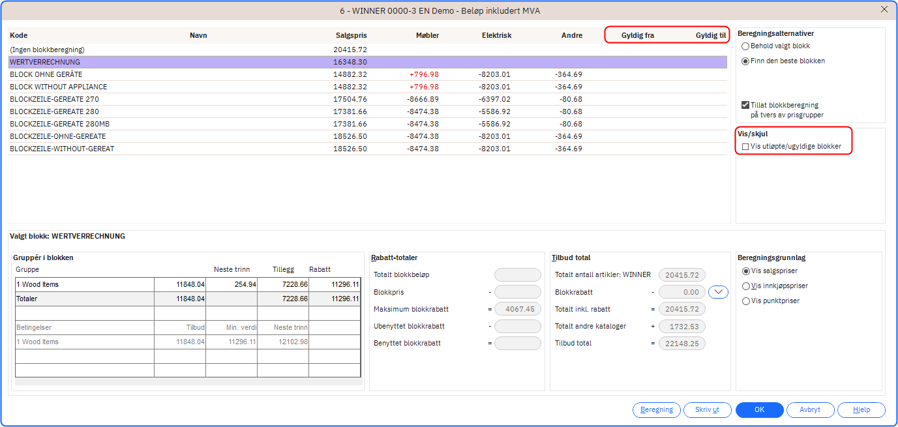The width and height of the screenshot is (898, 427).
Task: Select 'Finn den beste blokken' option
Action: (745, 61)
